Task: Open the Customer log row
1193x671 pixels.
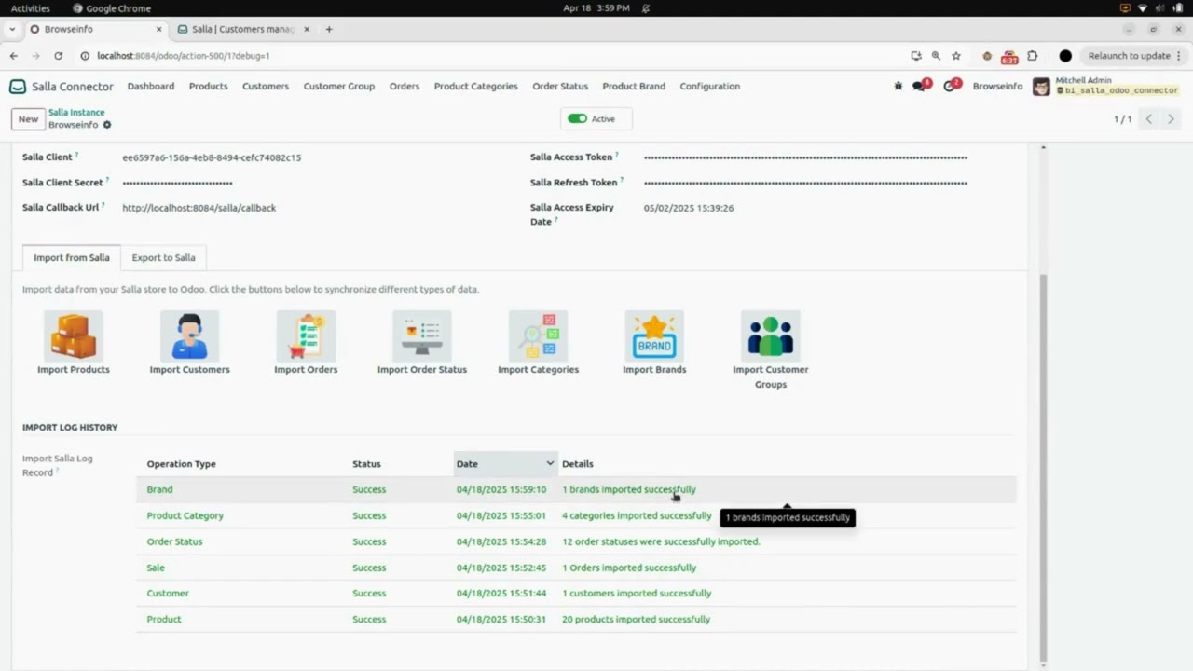Action: tap(576, 593)
